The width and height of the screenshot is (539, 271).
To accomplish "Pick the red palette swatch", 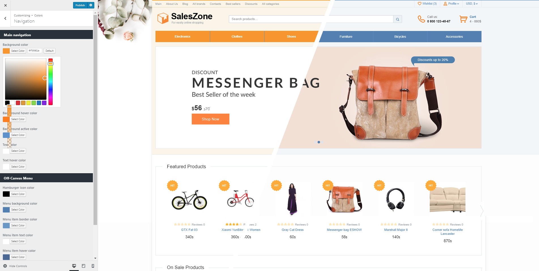I will [x=18, y=103].
